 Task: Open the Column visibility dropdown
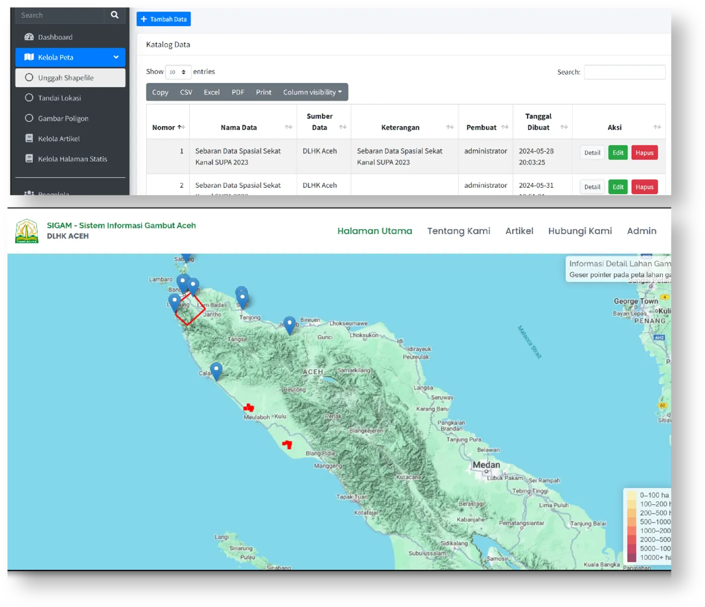pos(312,92)
